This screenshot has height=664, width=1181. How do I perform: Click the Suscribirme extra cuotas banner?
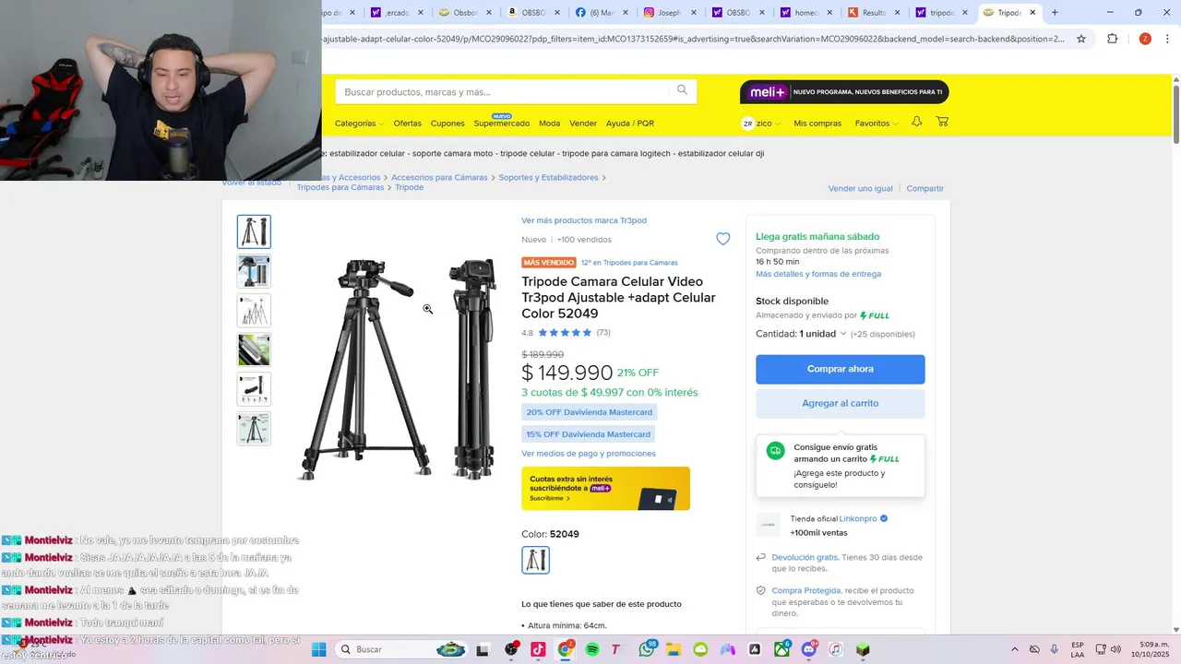pyautogui.click(x=605, y=489)
